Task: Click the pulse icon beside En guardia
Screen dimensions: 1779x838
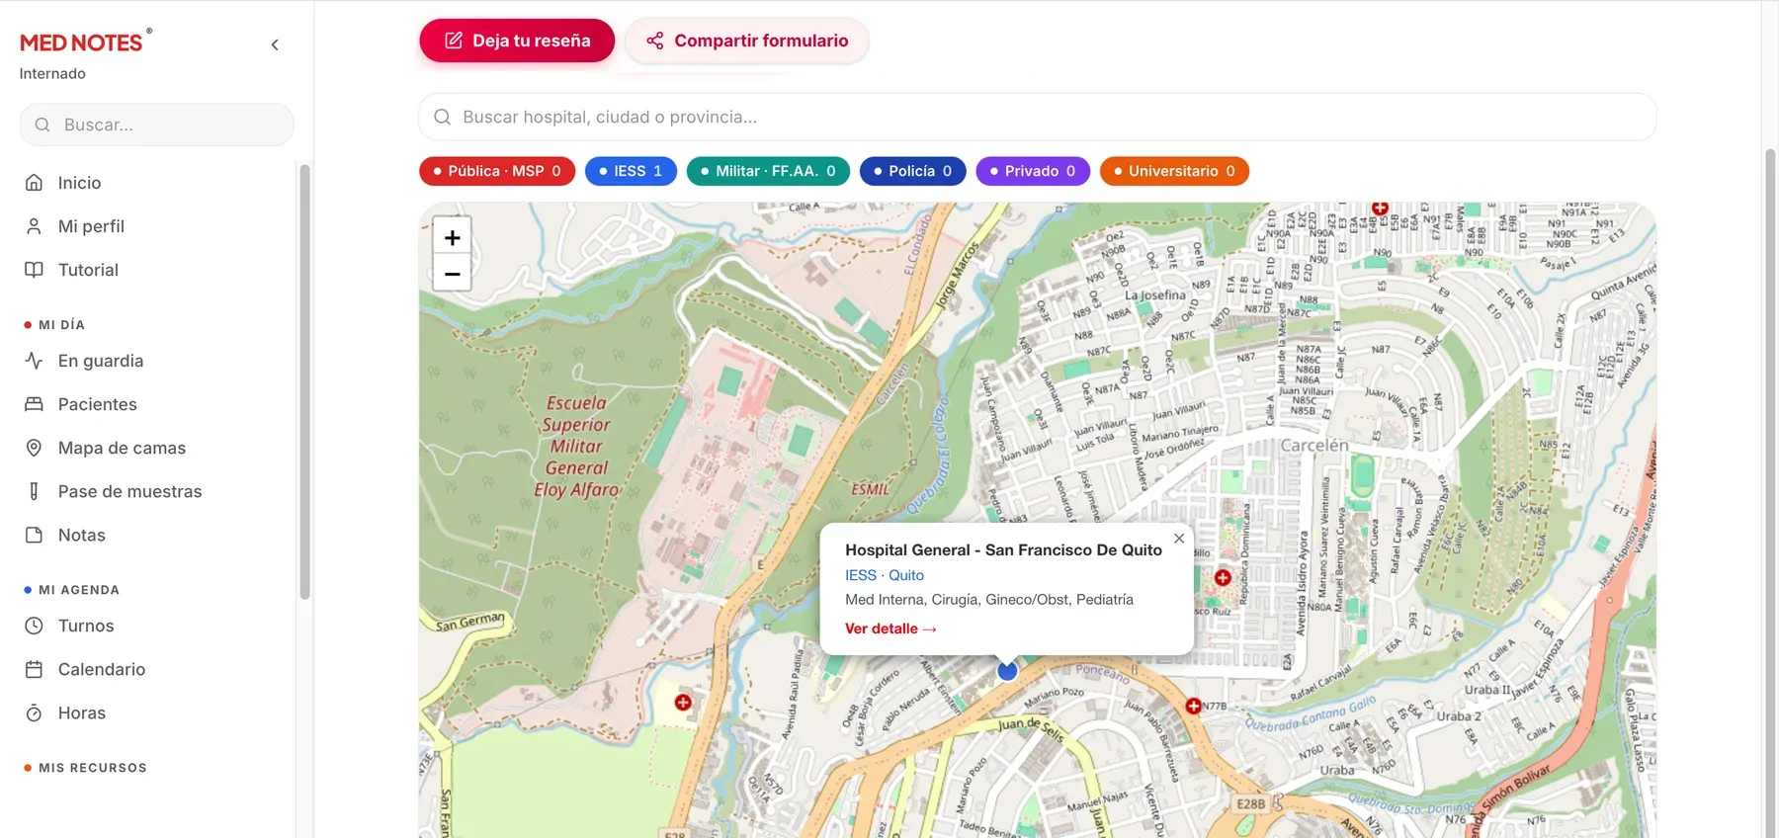Action: tap(34, 361)
